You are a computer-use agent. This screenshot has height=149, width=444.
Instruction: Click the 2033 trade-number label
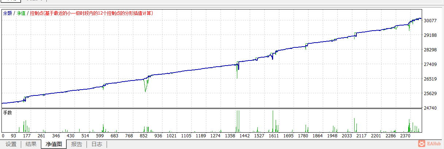click(347, 136)
